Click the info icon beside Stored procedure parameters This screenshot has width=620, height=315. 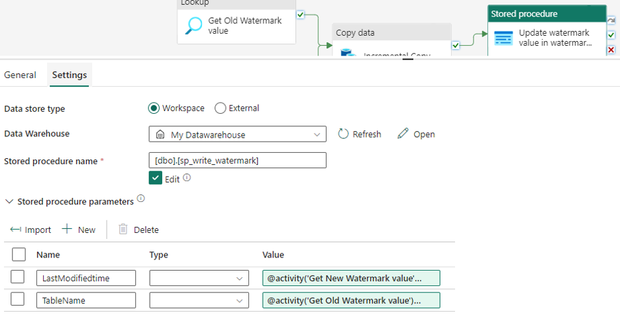[x=141, y=198]
